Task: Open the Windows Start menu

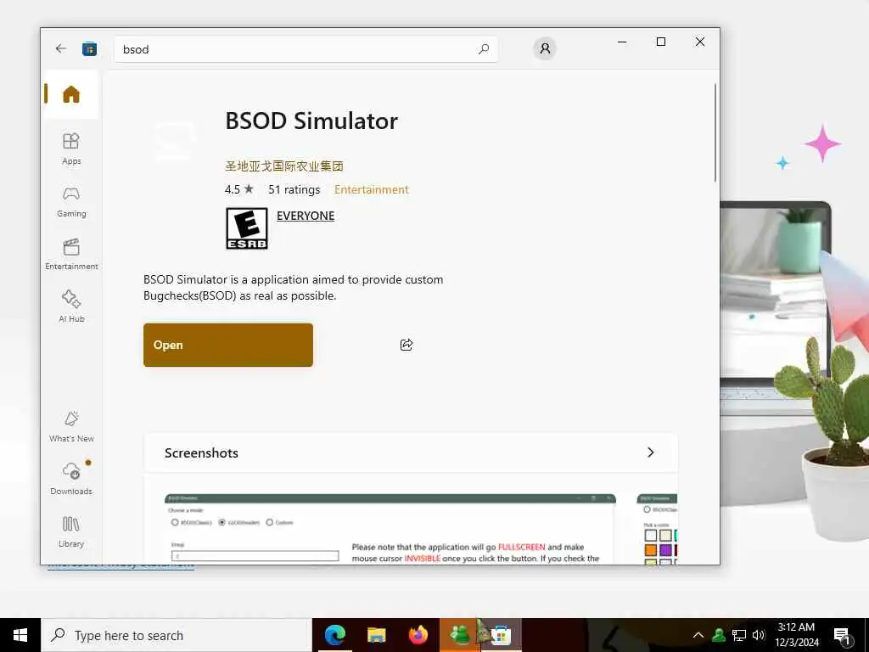Action: point(20,635)
